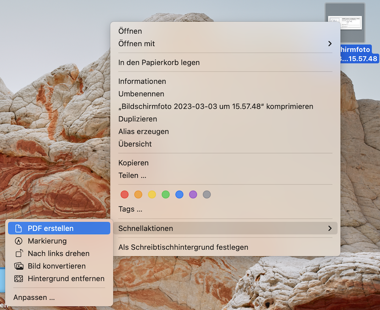Viewport: 380px width, 310px height.
Task: Select the Bildschirmfoto thumbnail on the desktop
Action: pyautogui.click(x=345, y=23)
